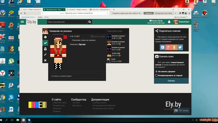Click the padlock privacy icon
This screenshot has width=218, height=123.
coord(45,49)
